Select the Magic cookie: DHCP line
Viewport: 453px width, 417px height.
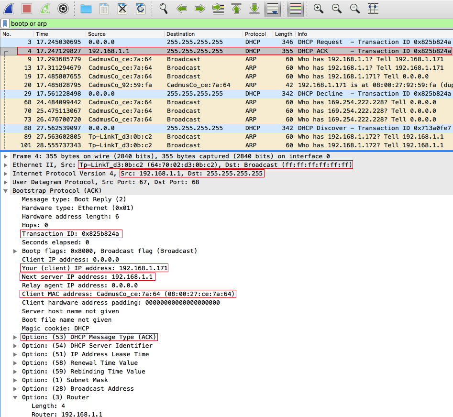tap(55, 329)
